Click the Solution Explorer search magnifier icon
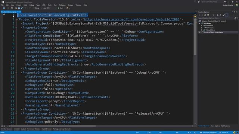 coord(235,18)
